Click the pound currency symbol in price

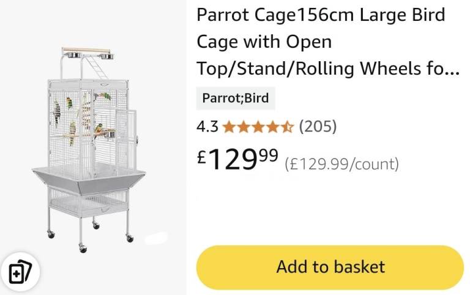(202, 158)
